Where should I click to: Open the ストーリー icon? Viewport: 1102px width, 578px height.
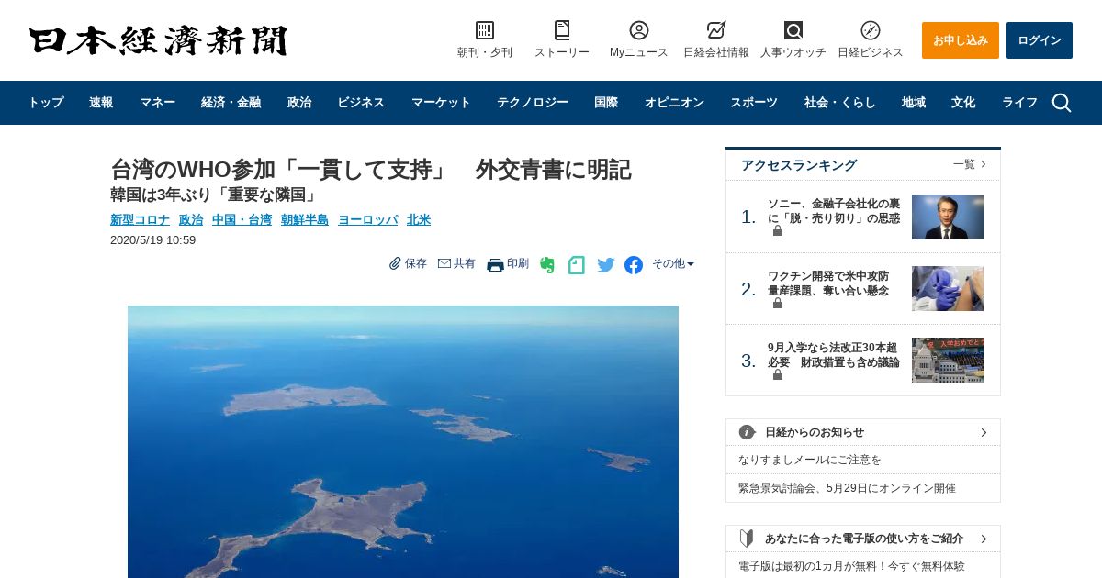pos(562,30)
